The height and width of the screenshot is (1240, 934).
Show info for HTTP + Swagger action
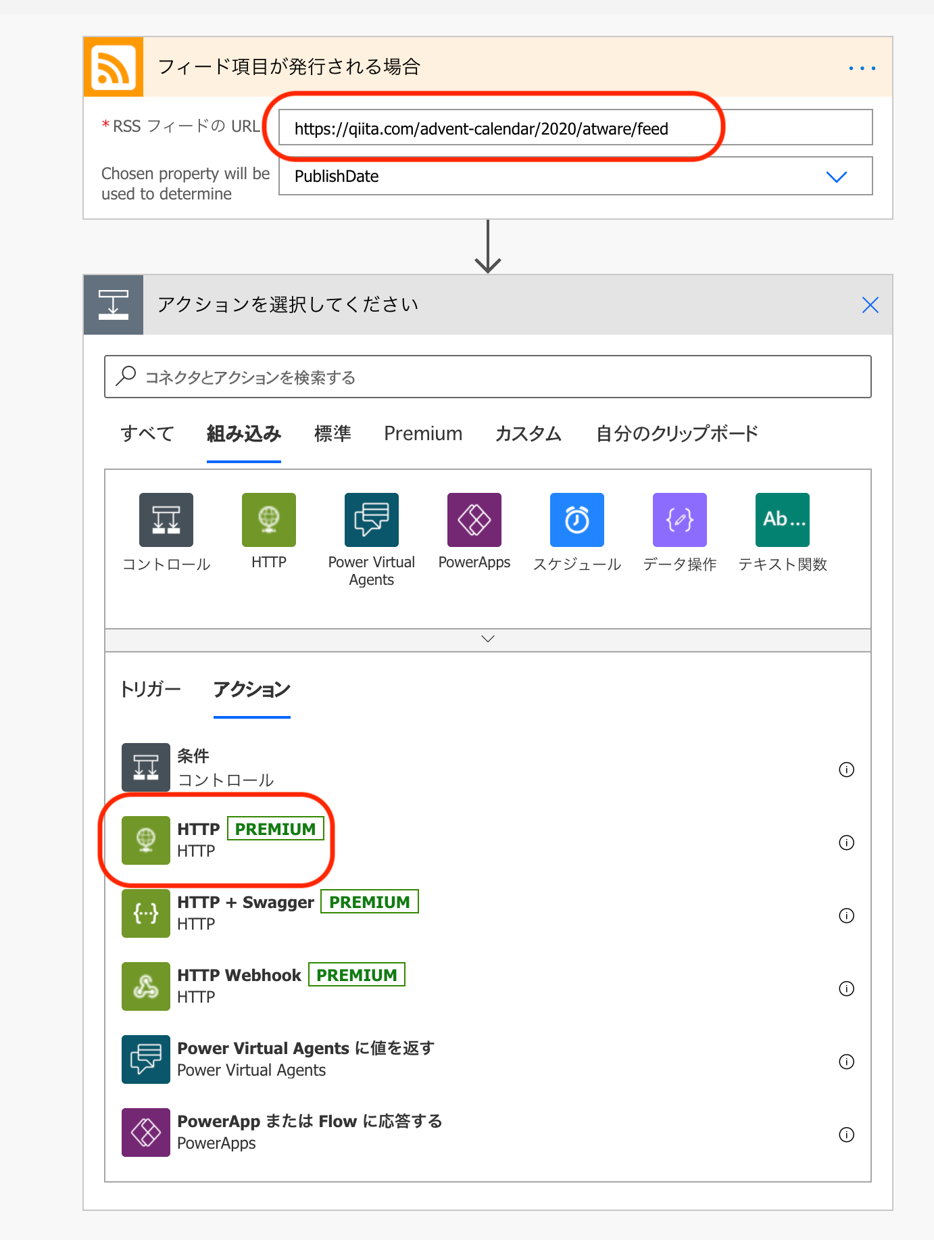pos(846,915)
